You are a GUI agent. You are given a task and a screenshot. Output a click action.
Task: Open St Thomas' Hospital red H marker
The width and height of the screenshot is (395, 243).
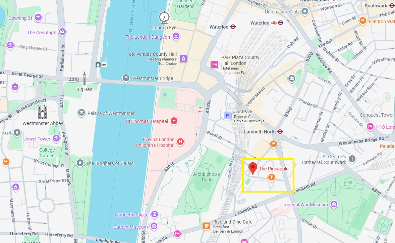click(174, 121)
